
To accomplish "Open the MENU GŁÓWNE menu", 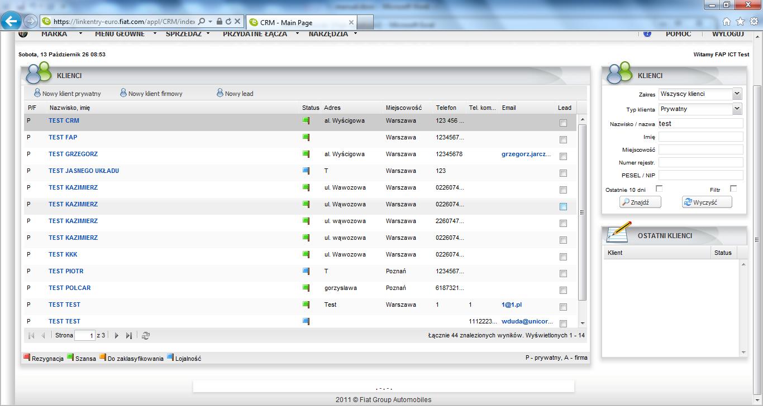I will [x=120, y=33].
